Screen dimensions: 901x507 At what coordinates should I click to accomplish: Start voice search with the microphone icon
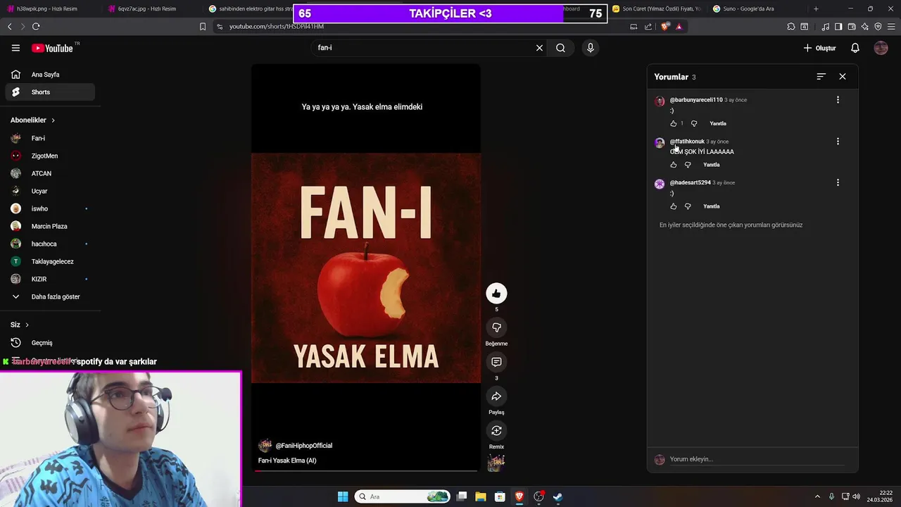point(590,48)
